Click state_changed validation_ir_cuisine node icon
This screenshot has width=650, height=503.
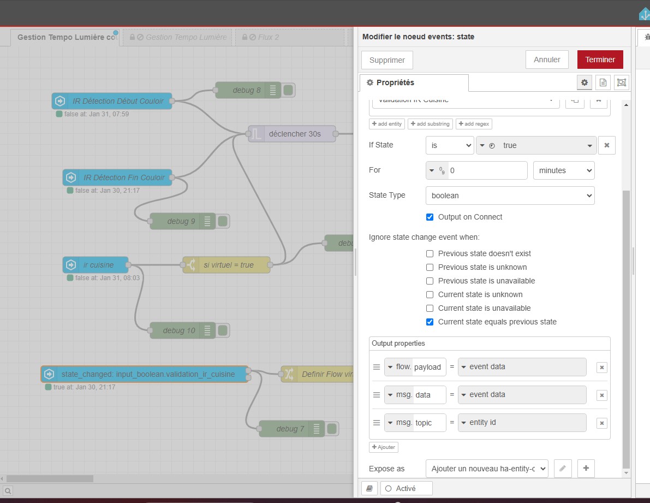tap(49, 374)
